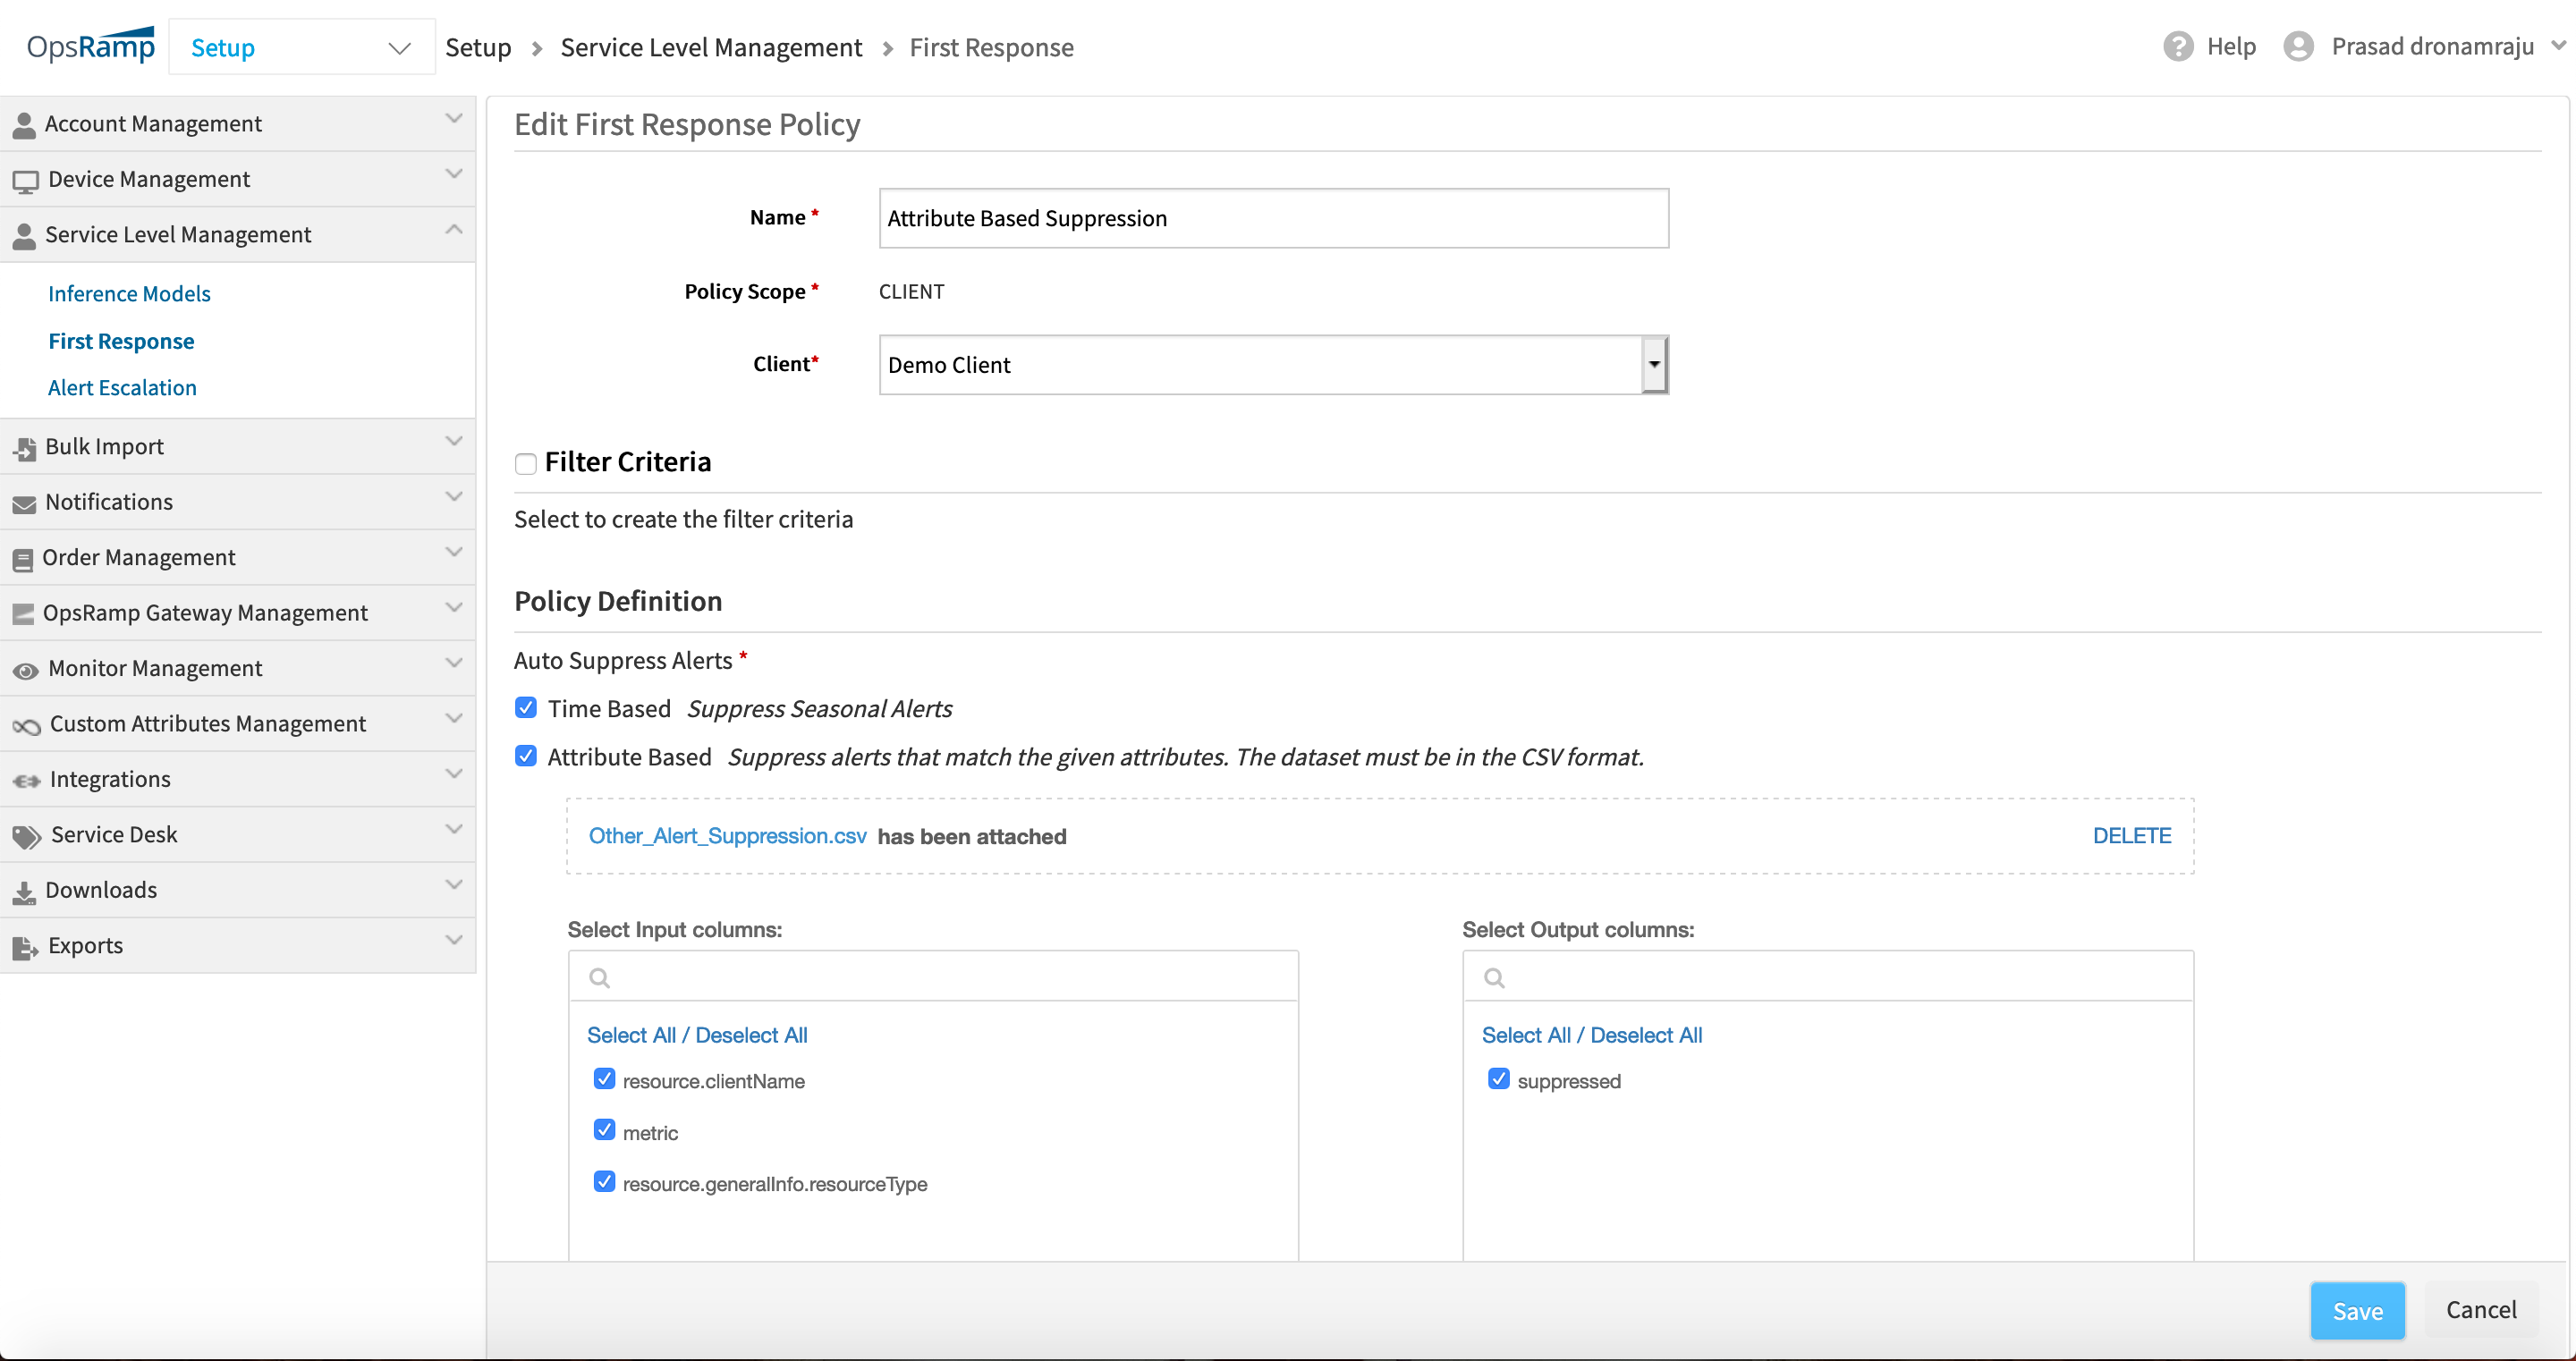Toggle the Time Based suppress seasonal alerts checkbox

525,707
